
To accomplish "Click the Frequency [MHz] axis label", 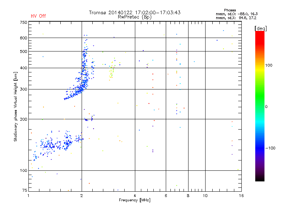I will 135,200.
